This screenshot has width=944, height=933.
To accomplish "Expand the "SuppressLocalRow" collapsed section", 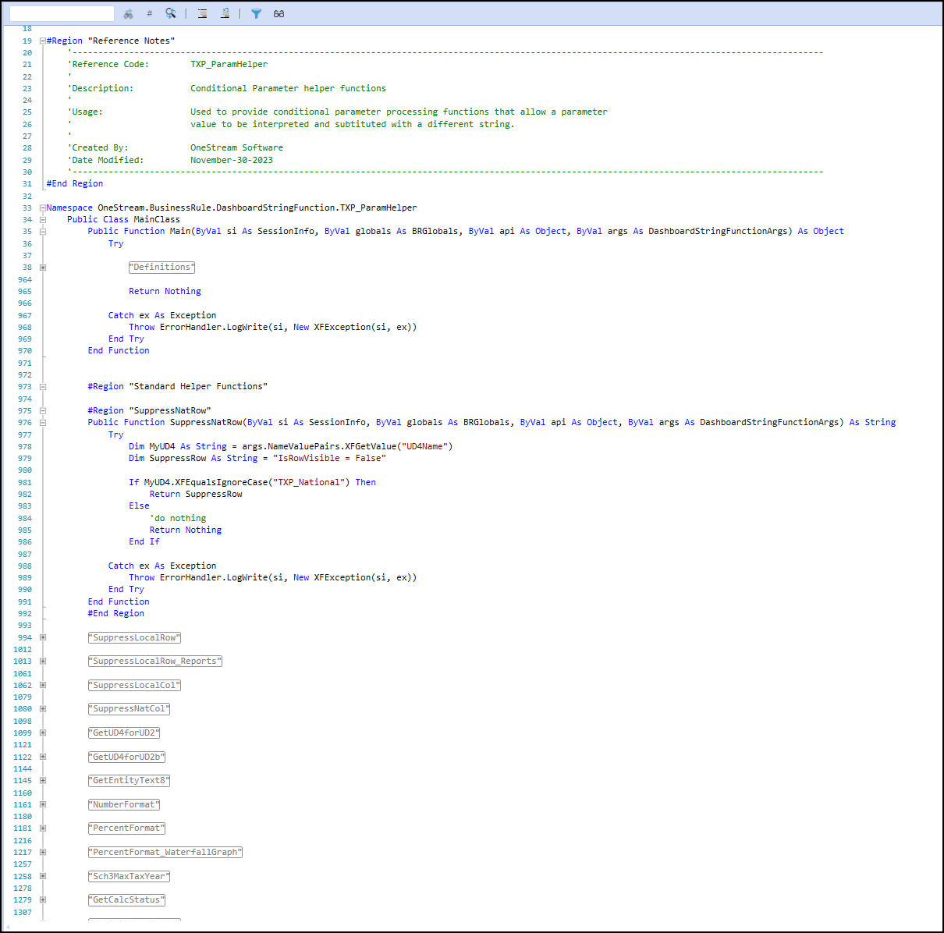I will click(x=42, y=637).
